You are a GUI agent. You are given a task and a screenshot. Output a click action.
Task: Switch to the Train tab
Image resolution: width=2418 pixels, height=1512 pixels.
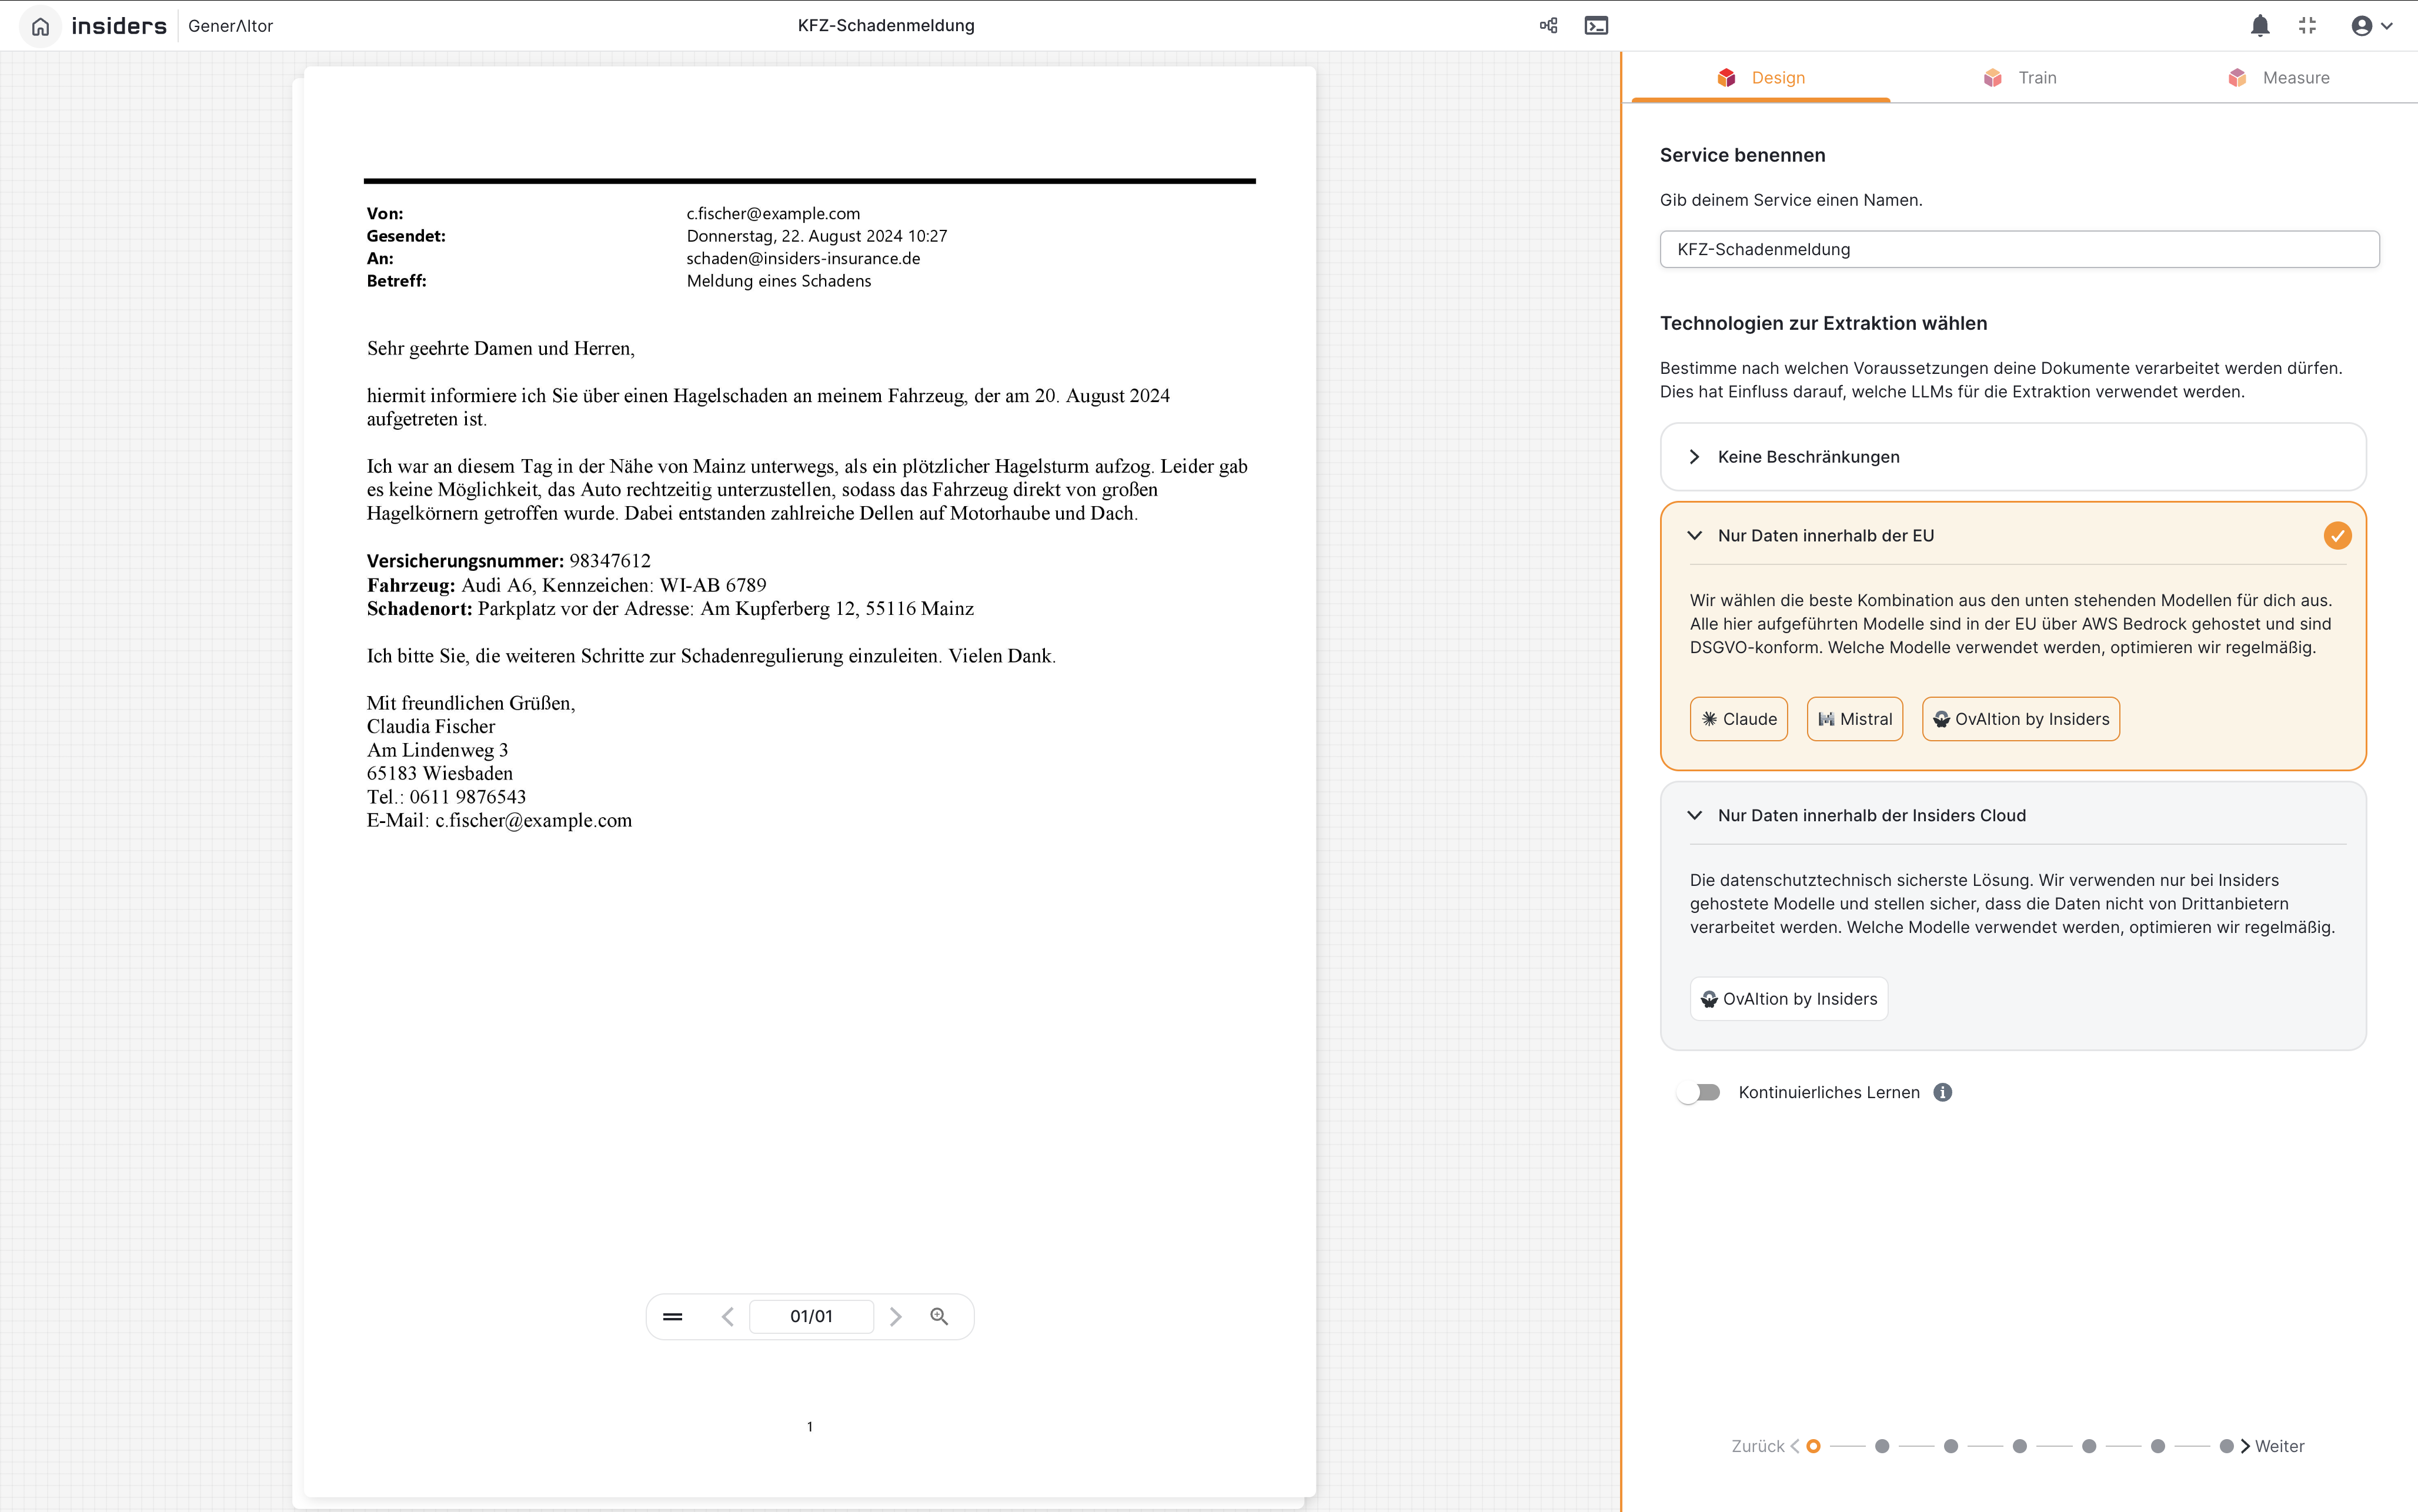2019,78
